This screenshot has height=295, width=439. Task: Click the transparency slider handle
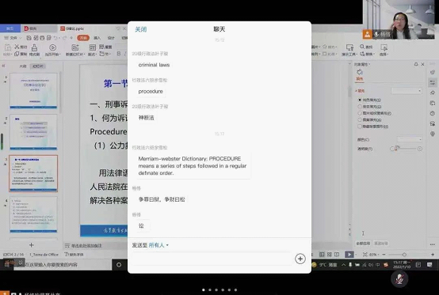click(x=397, y=148)
